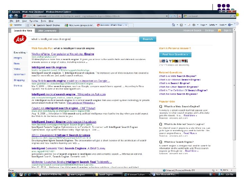Open the PRESENTATION ON taskbar button

coord(50,175)
